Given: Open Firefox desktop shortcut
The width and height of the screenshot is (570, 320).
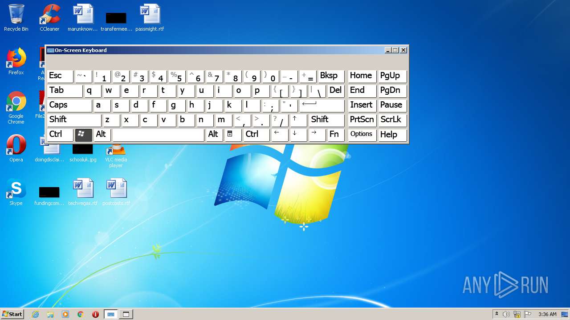Looking at the screenshot, I should click(x=16, y=62).
